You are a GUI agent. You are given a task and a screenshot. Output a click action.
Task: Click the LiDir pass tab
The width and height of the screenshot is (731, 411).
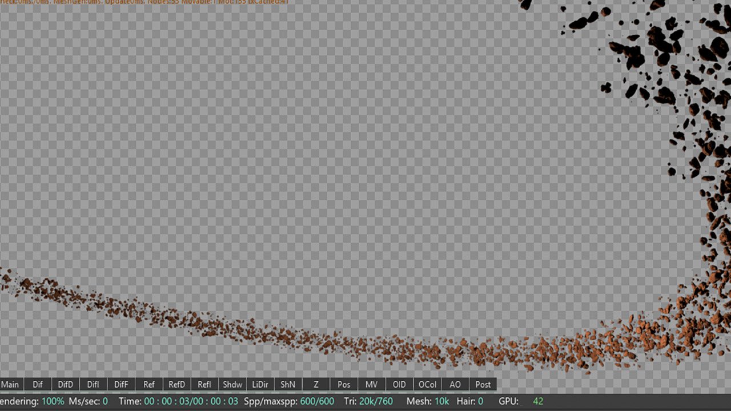[x=260, y=385]
